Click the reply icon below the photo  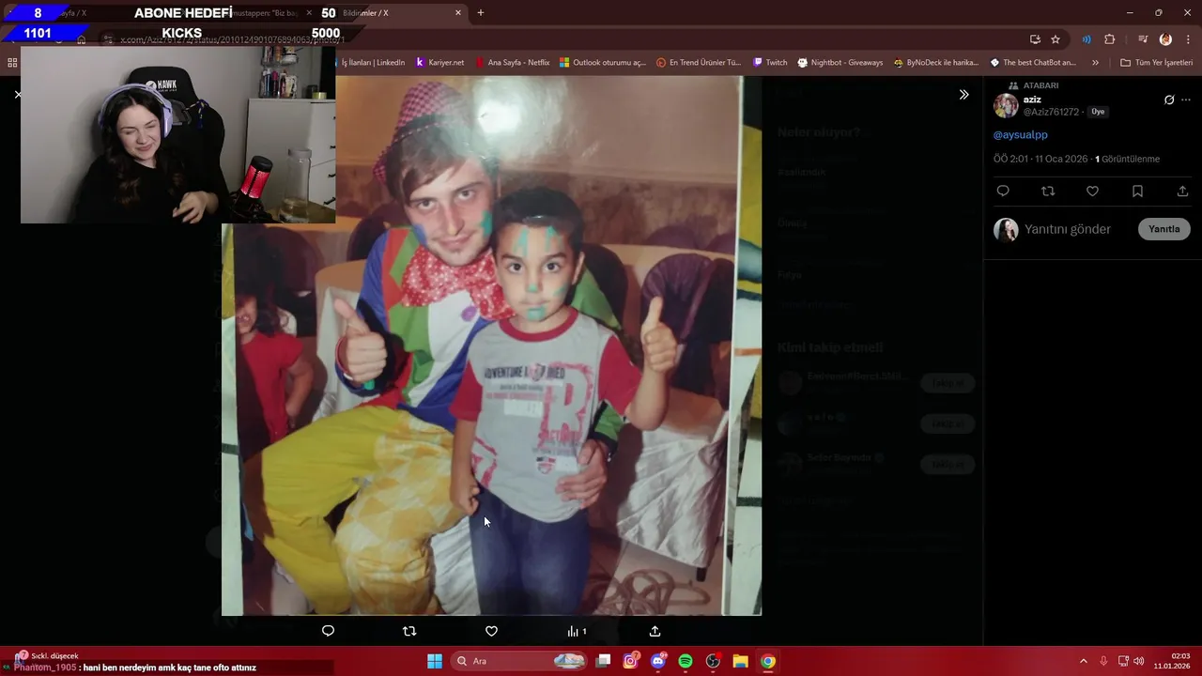pyautogui.click(x=328, y=631)
